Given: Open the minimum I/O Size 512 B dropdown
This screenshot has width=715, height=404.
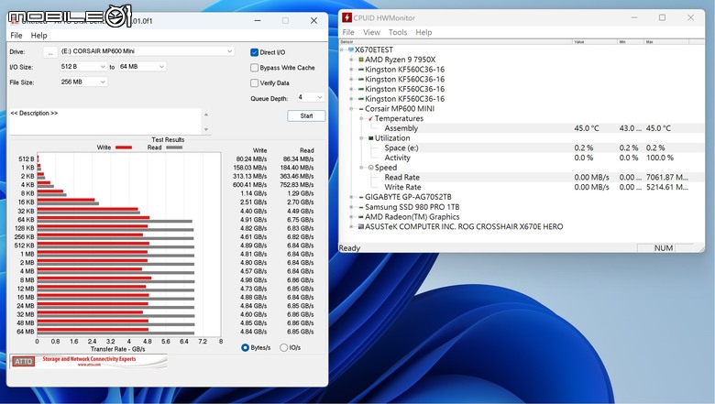Looking at the screenshot, I should pyautogui.click(x=83, y=67).
